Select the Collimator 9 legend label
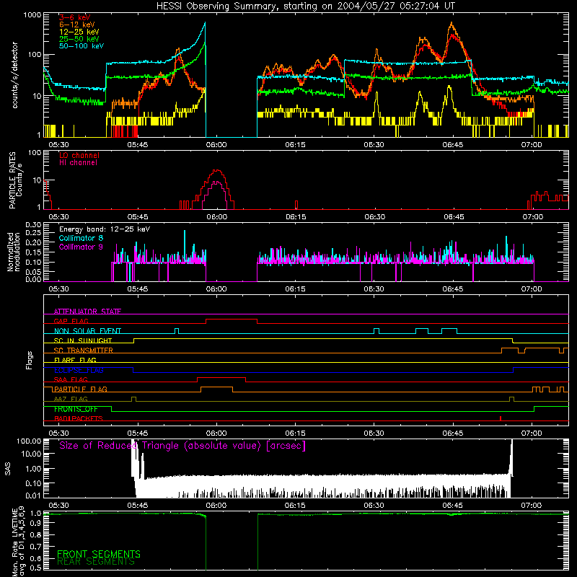The image size is (577, 577). [81, 247]
